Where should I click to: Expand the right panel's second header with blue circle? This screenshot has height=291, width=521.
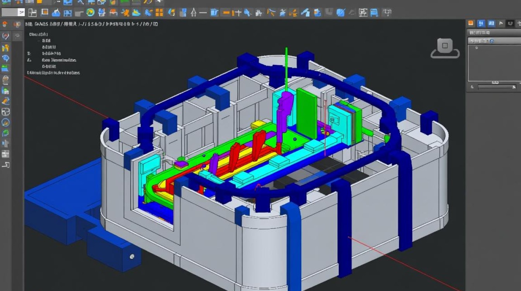click(x=492, y=41)
